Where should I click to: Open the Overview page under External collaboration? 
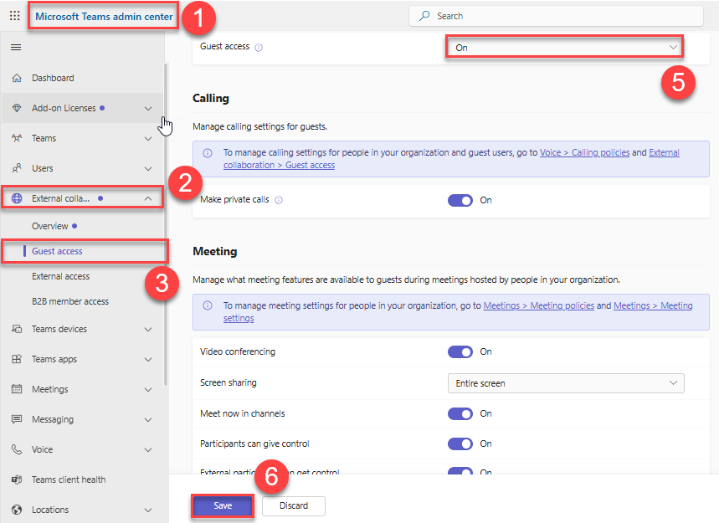[83, 226]
